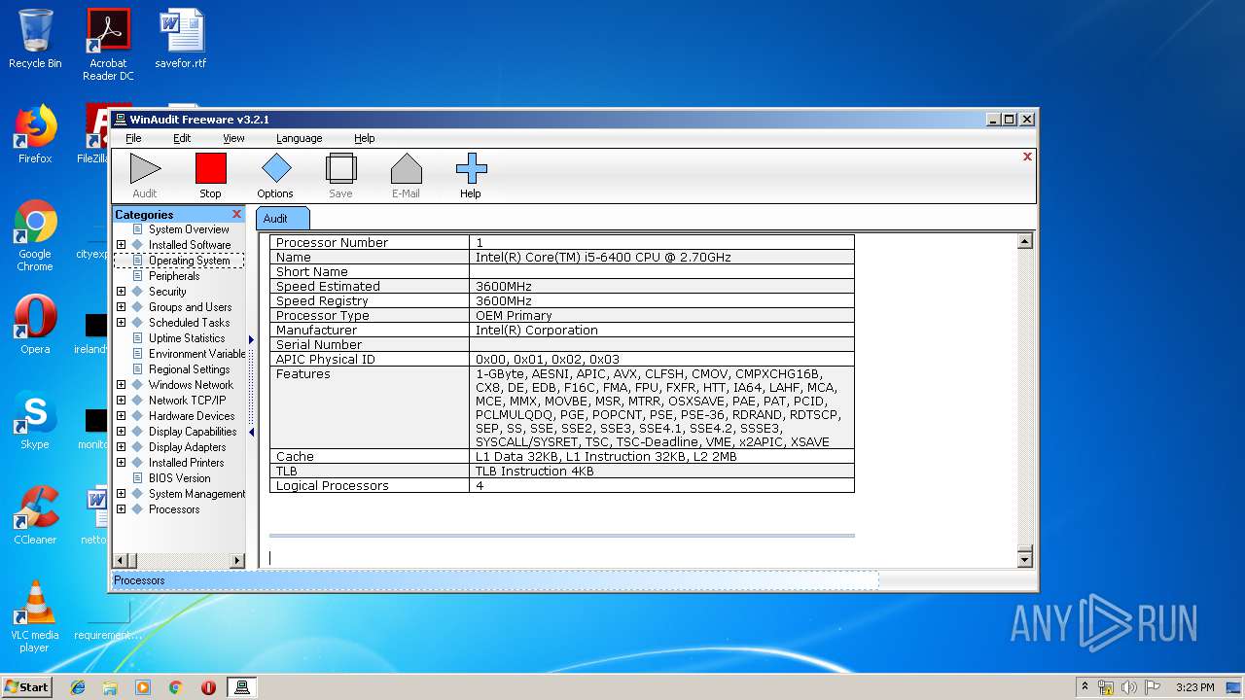
Task: Expand the Display Capabilities node
Action: pyautogui.click(x=121, y=432)
